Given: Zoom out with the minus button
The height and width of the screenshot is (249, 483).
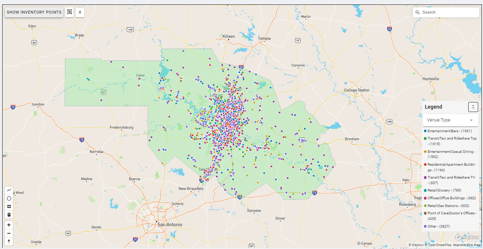Looking at the screenshot, I should click(x=9, y=233).
